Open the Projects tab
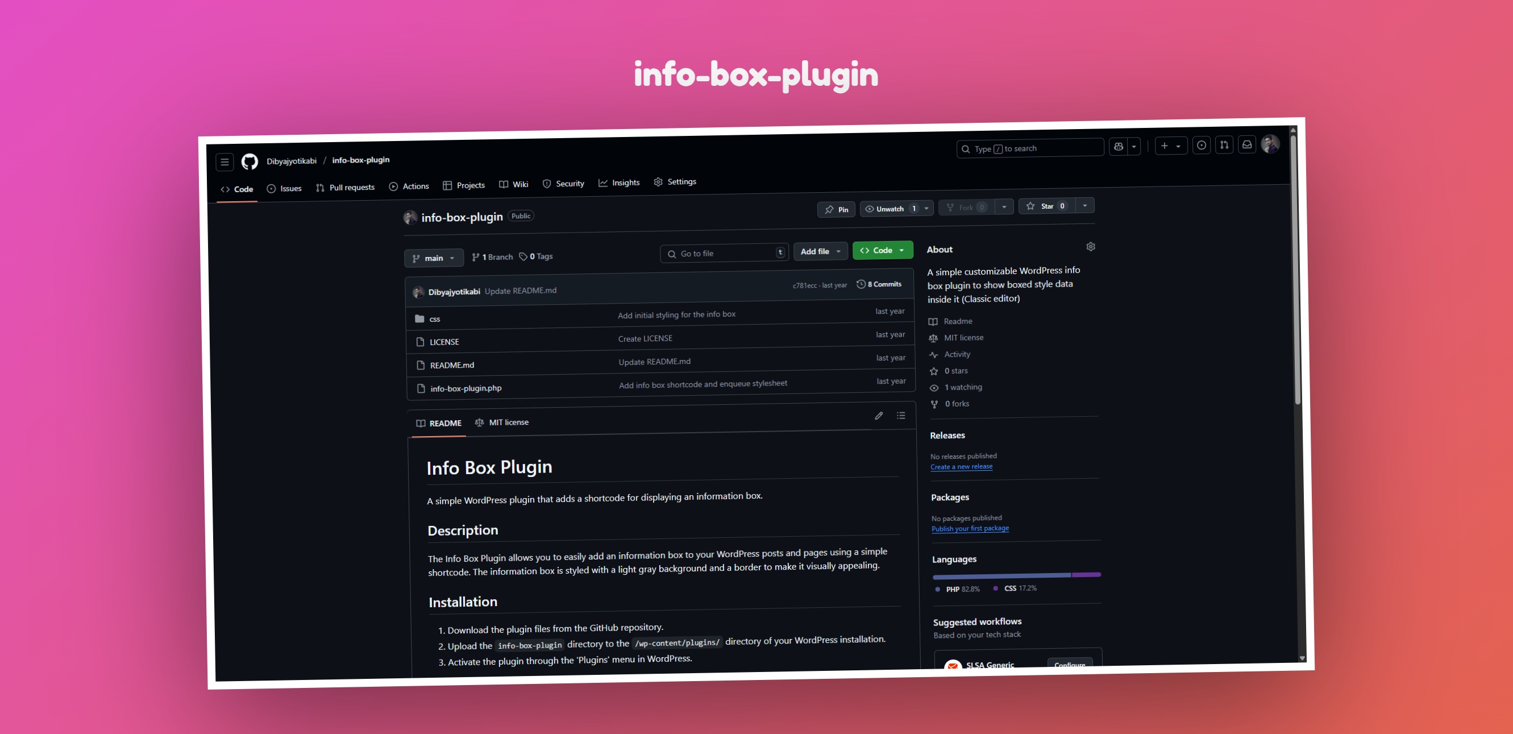 [463, 185]
